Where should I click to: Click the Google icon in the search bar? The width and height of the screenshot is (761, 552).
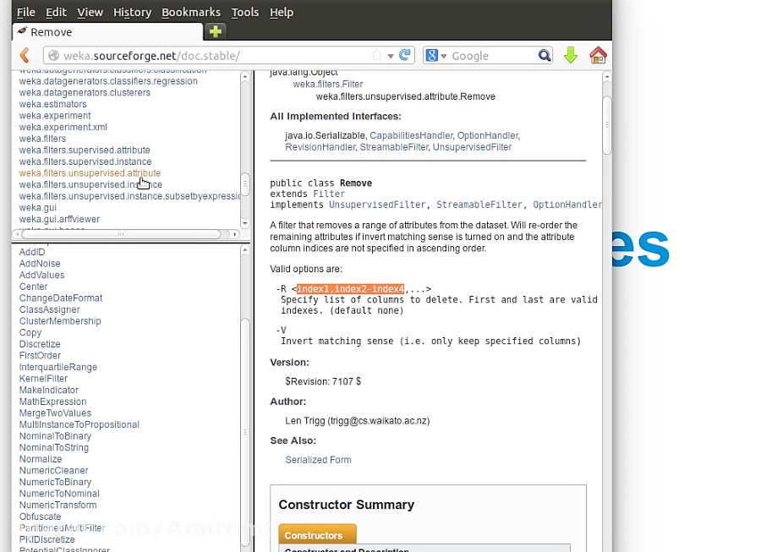431,54
